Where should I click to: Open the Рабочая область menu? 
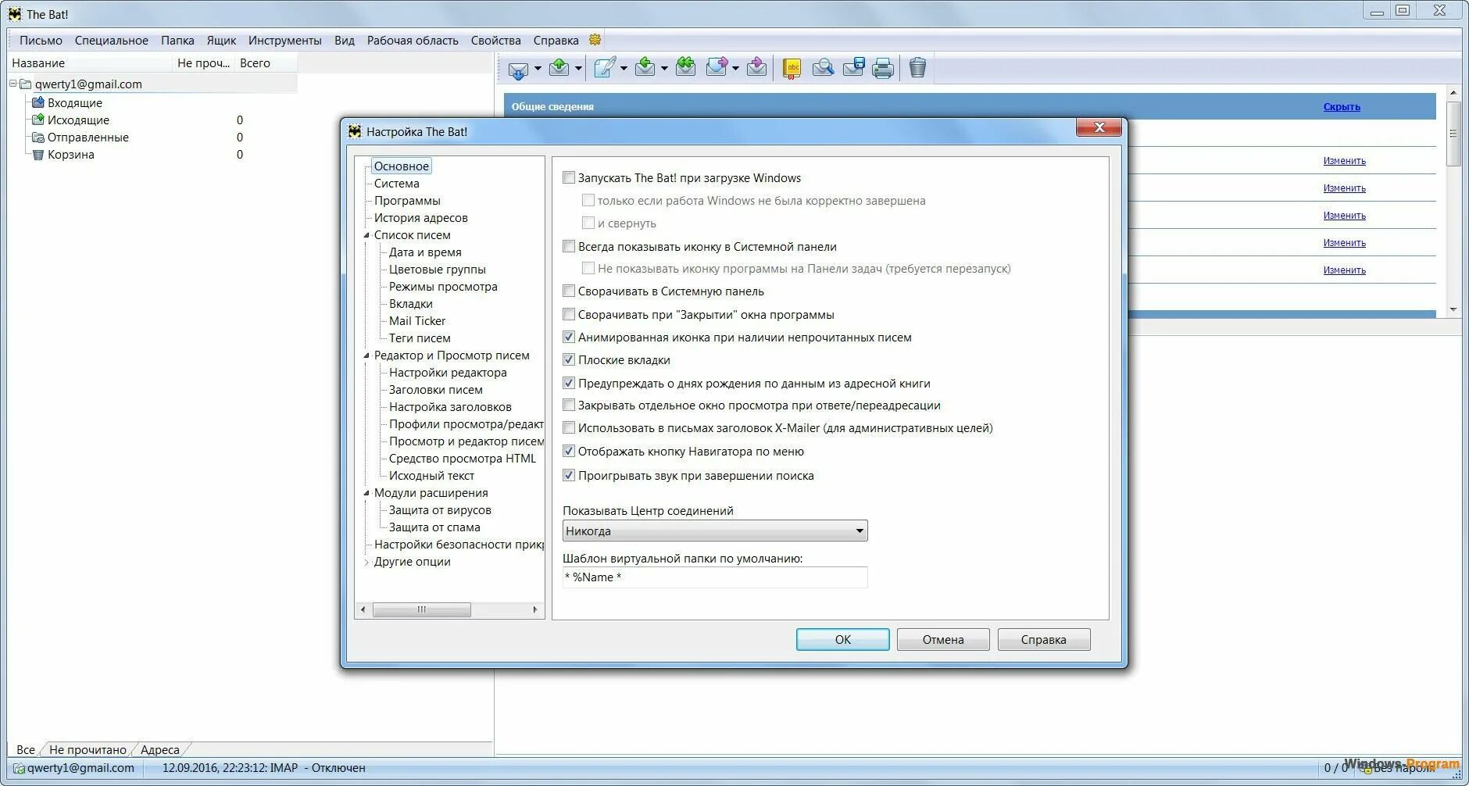[x=413, y=41]
